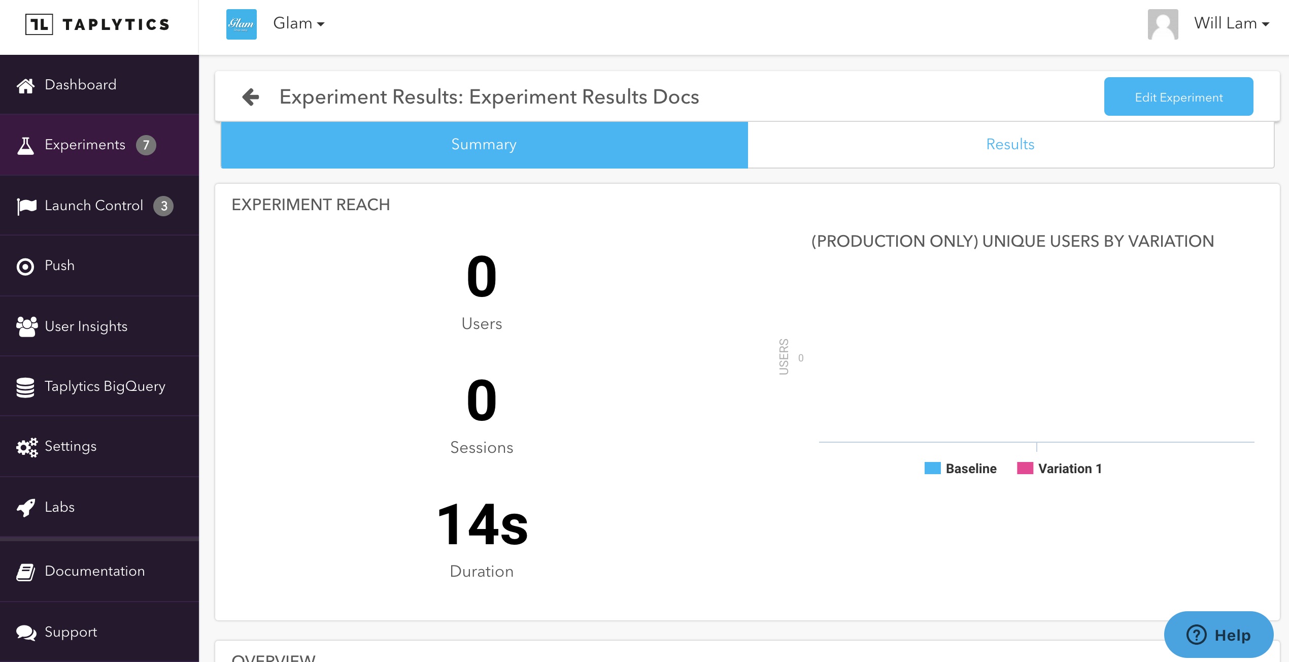Click the Documentation book icon
The image size is (1289, 662).
(x=25, y=572)
